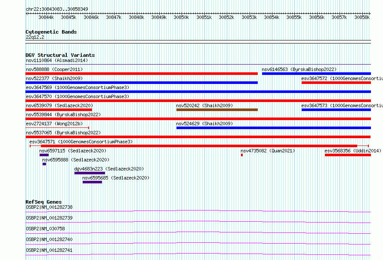The image size is (383, 260).
Task: Open the esv3568356 (Uddin2014) label
Action: [353, 151]
